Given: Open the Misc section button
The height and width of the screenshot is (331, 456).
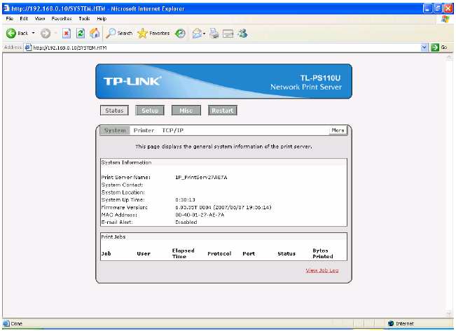Looking at the screenshot, I should (186, 111).
